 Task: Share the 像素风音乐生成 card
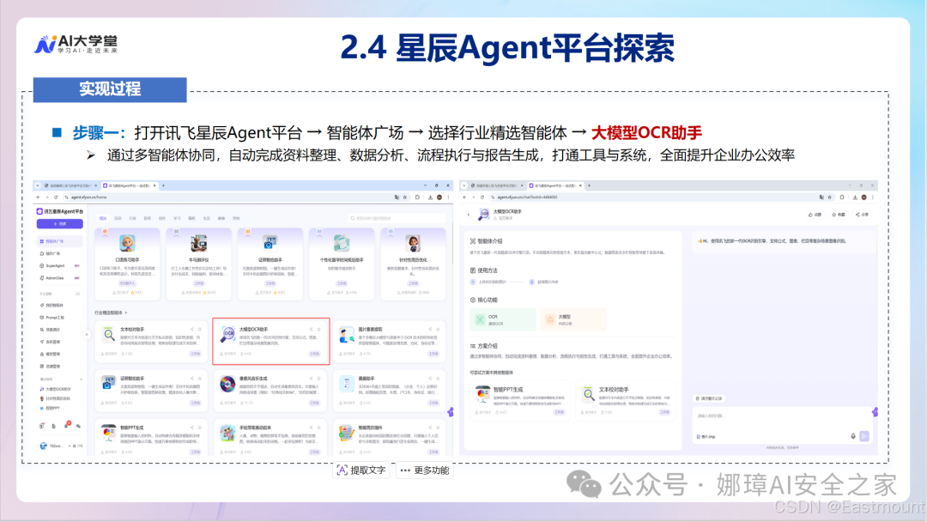311,379
